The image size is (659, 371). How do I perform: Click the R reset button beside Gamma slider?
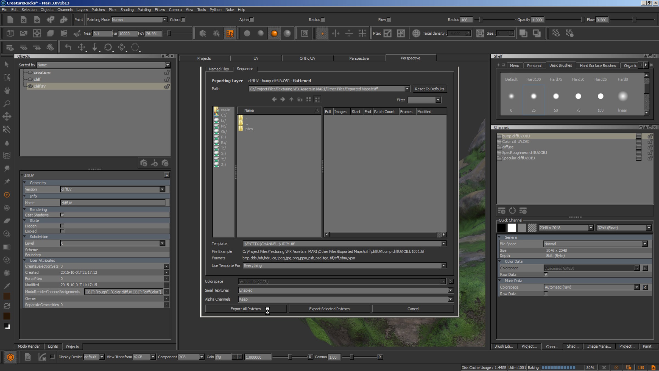(x=379, y=357)
